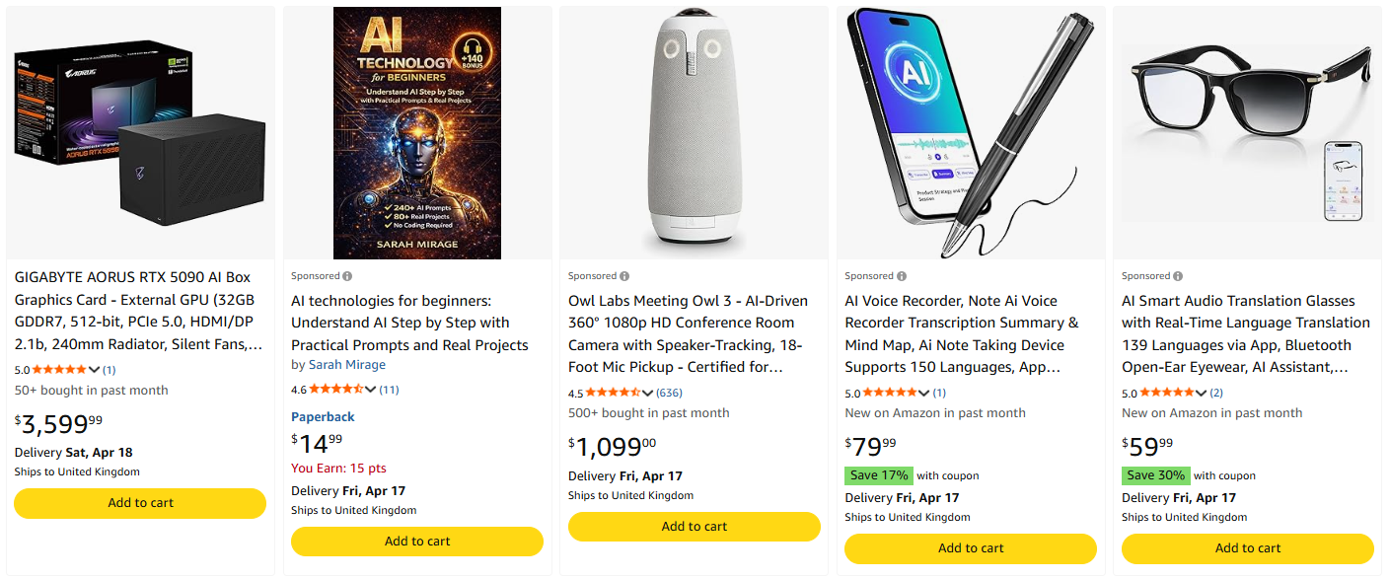Click Sponsored info icon on AI Voice Recorder
Image resolution: width=1390 pixels, height=579 pixels.
tap(902, 276)
